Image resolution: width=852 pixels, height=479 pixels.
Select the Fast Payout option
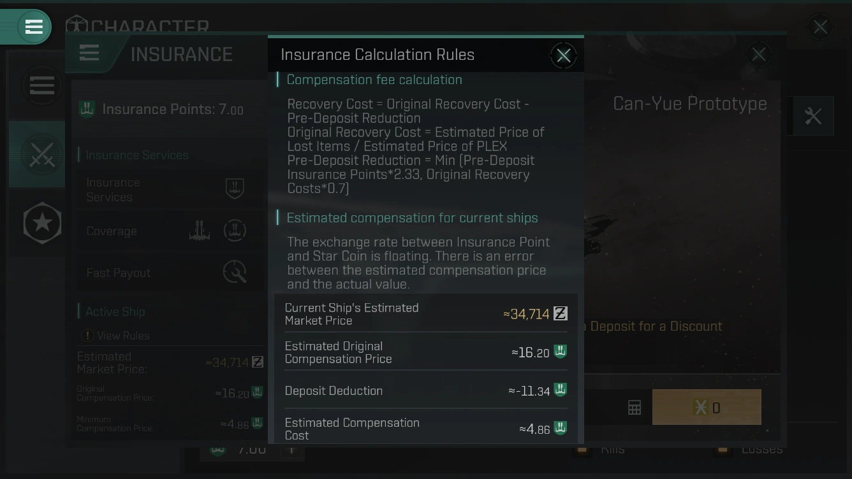[119, 273]
